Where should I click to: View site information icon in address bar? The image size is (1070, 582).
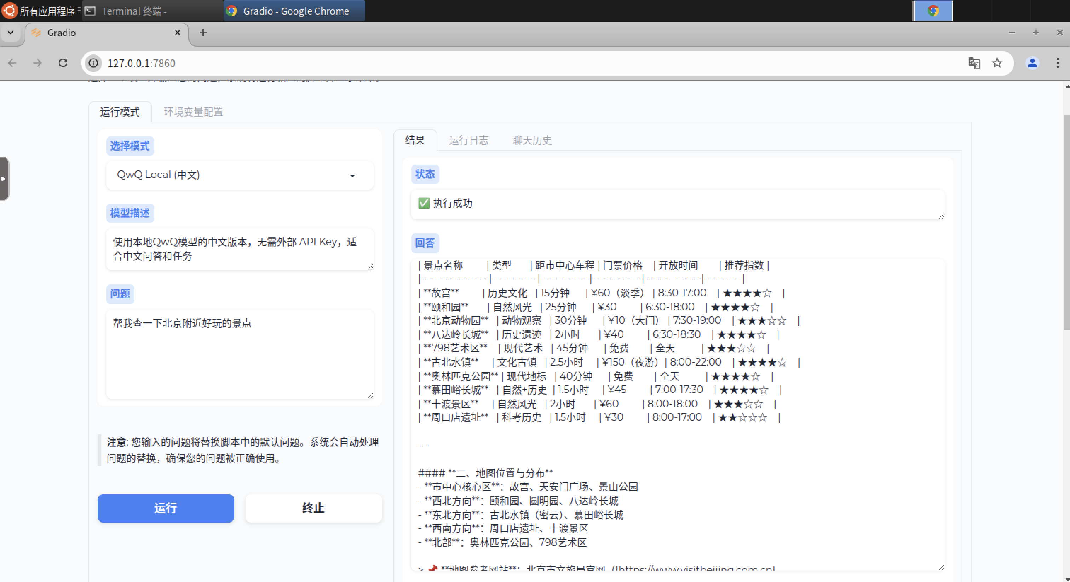[94, 63]
